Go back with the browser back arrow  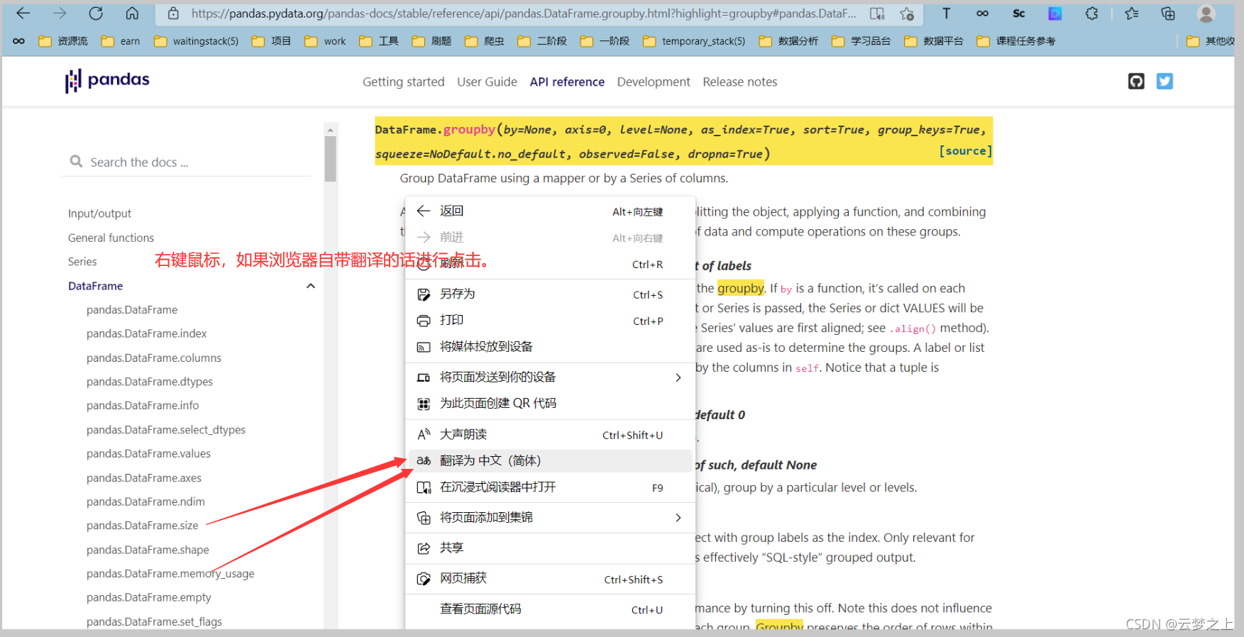point(23,13)
